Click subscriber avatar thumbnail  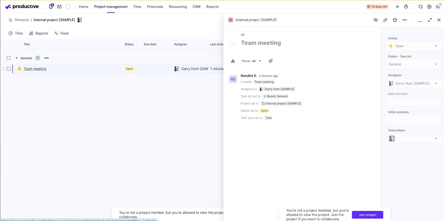click(392, 138)
